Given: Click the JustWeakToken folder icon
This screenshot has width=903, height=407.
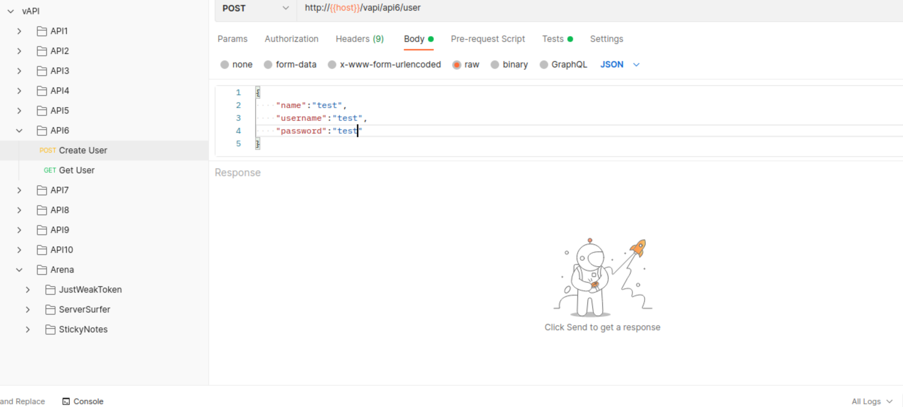Looking at the screenshot, I should 50,290.
